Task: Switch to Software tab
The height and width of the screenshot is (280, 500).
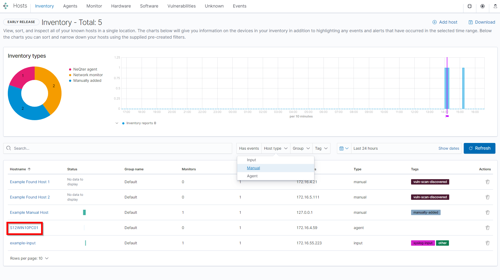Action: 149,6
